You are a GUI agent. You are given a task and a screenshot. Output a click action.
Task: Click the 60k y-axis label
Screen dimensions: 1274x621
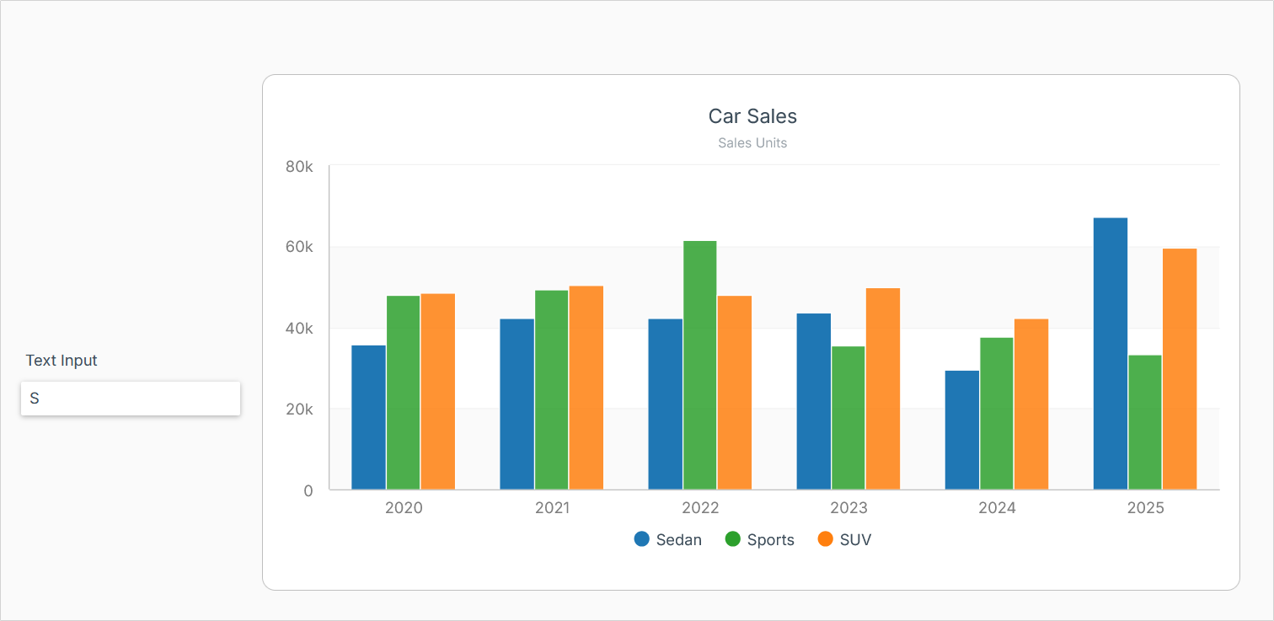pos(299,248)
